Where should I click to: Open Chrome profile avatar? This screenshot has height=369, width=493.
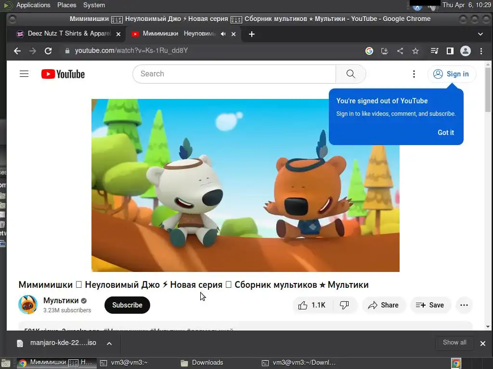(x=466, y=51)
